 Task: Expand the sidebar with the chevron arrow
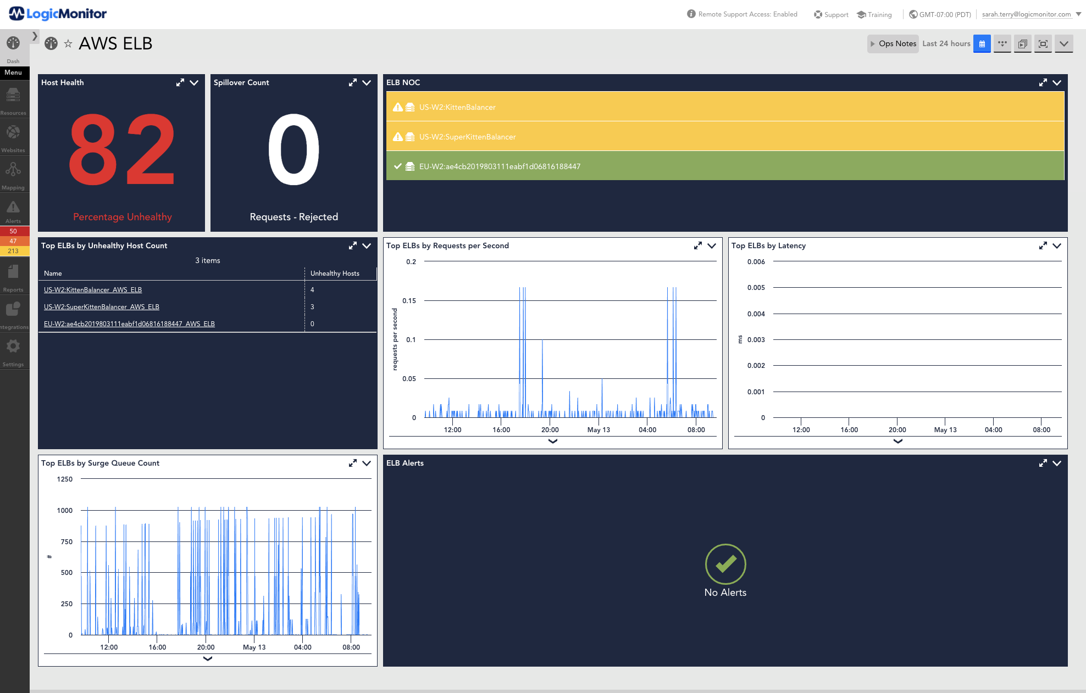35,36
